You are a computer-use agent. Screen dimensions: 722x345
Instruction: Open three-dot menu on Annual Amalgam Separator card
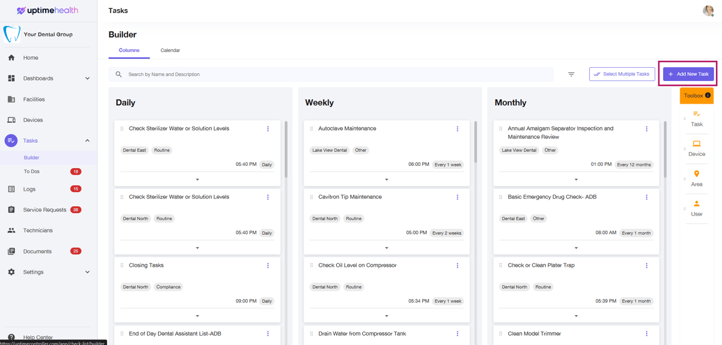point(647,129)
